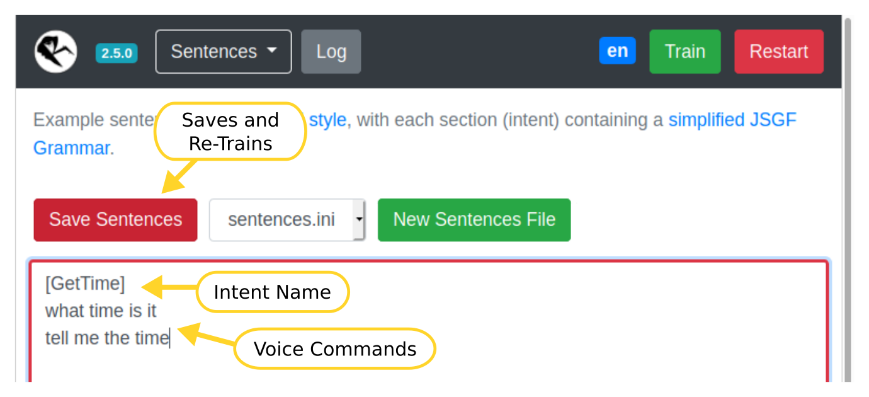Select the GetTime intent header line
Image resolution: width=869 pixels, height=397 pixels.
click(86, 284)
